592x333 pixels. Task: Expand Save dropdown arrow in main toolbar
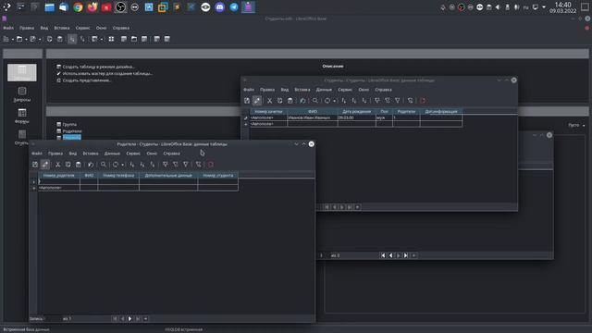click(40, 39)
